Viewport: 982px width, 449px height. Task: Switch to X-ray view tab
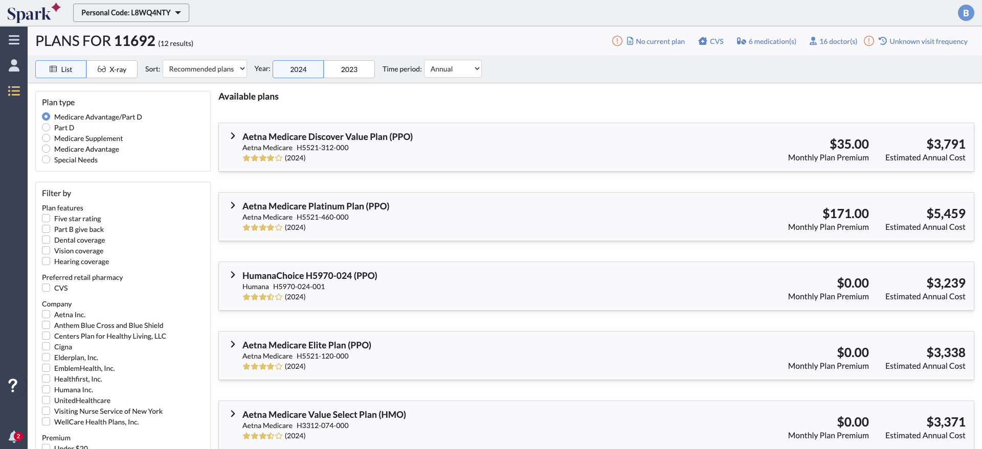[x=112, y=69]
